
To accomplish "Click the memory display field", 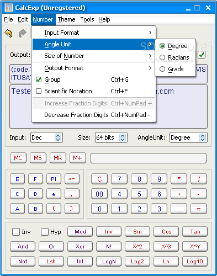I will coord(149,158).
